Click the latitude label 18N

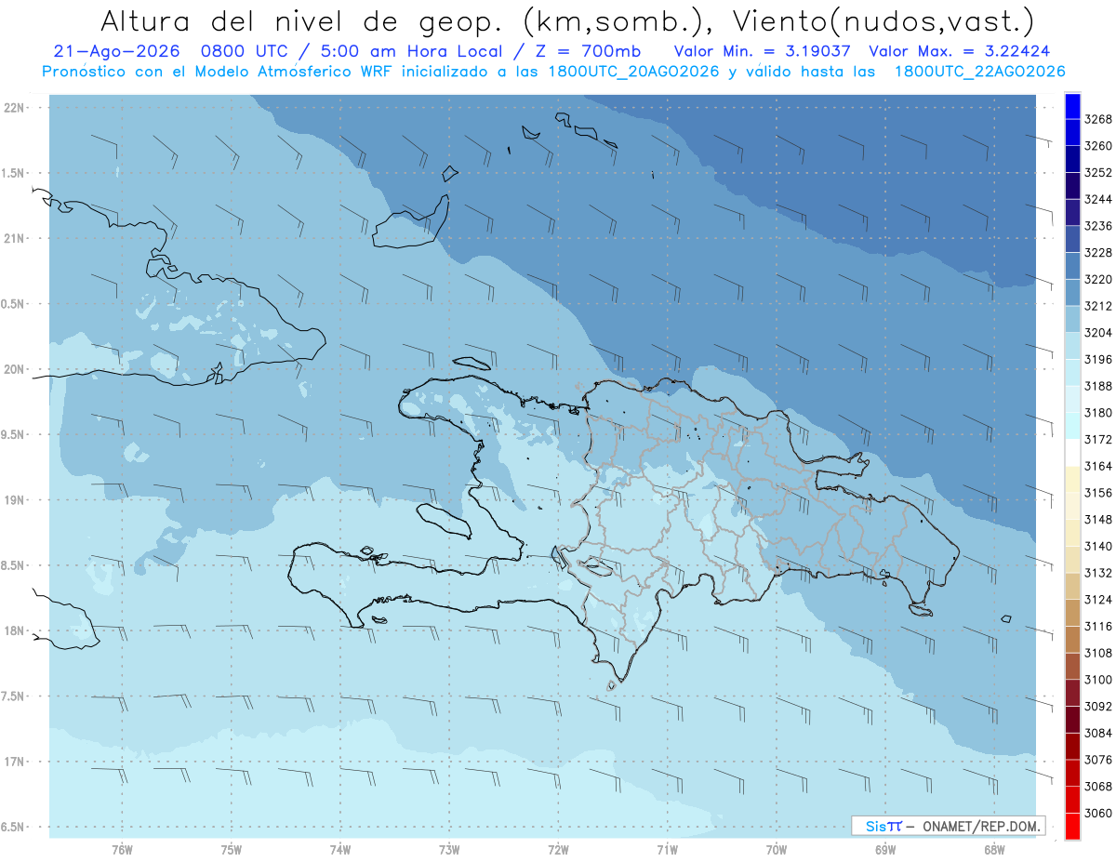coord(15,631)
